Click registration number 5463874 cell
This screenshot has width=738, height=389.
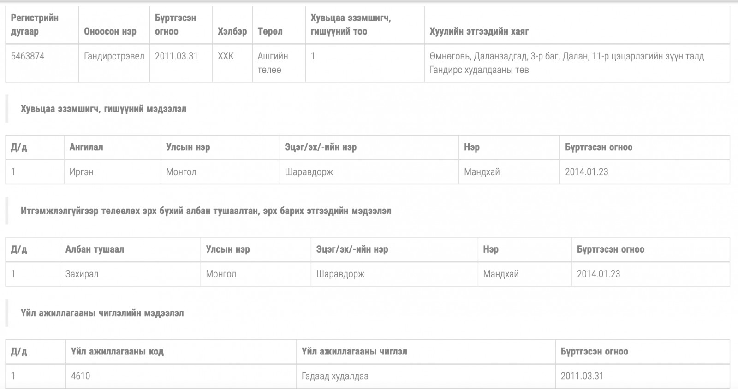[42, 63]
